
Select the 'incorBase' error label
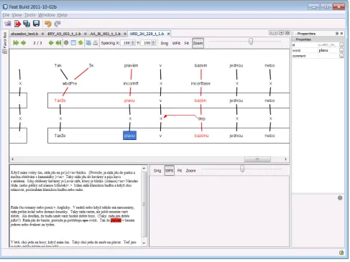(x=201, y=83)
